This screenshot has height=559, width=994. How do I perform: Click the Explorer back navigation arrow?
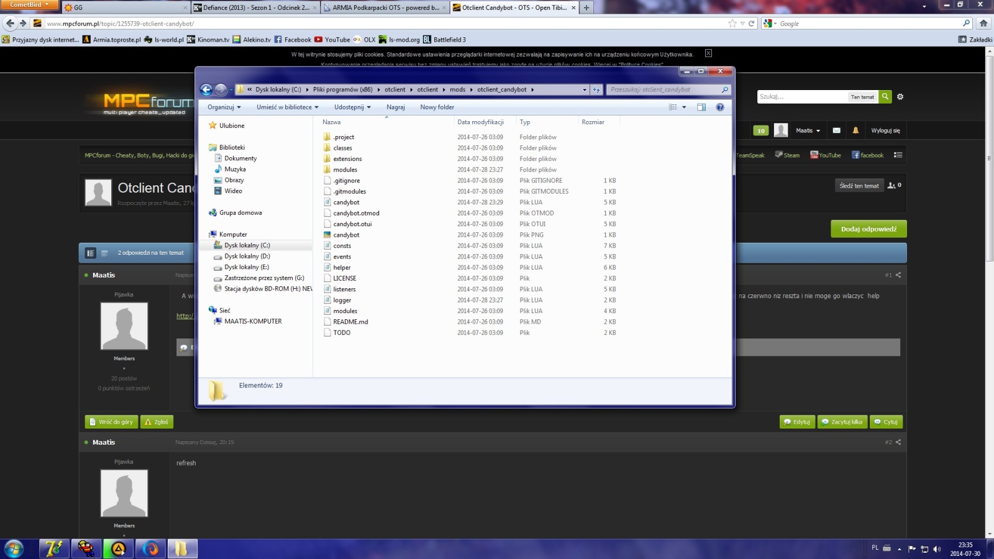(206, 89)
